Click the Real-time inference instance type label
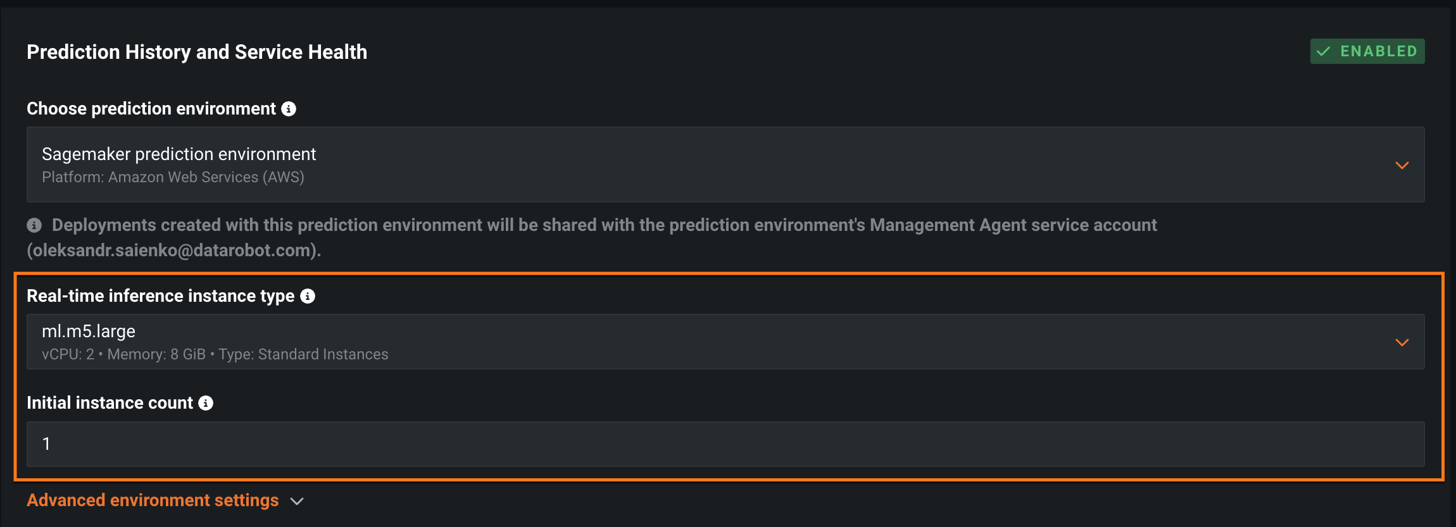Image resolution: width=1456 pixels, height=527 pixels. click(161, 296)
